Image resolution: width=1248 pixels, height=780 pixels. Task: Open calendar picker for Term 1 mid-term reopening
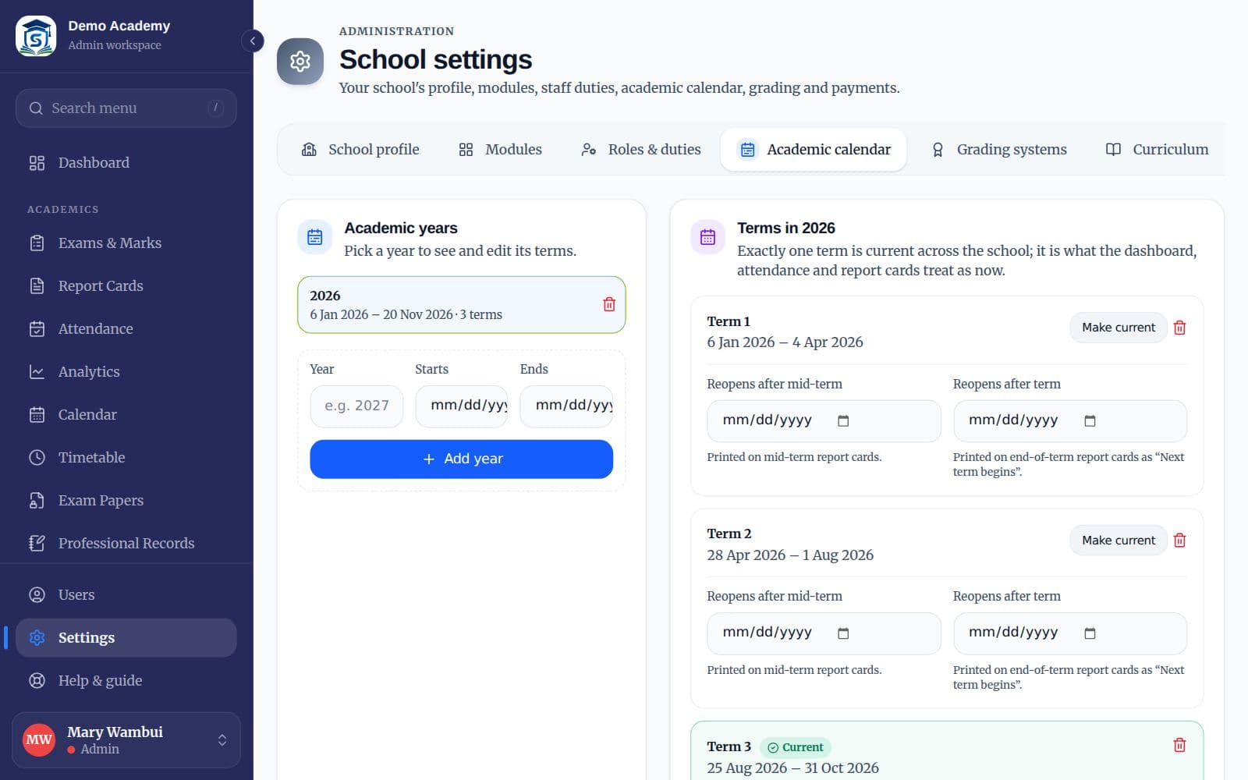pyautogui.click(x=843, y=421)
